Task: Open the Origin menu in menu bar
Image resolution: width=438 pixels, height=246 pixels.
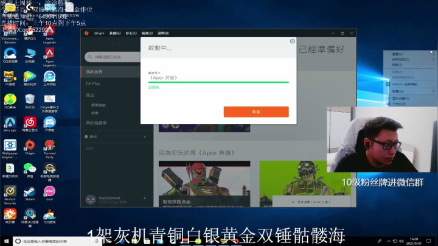Action: (99, 33)
